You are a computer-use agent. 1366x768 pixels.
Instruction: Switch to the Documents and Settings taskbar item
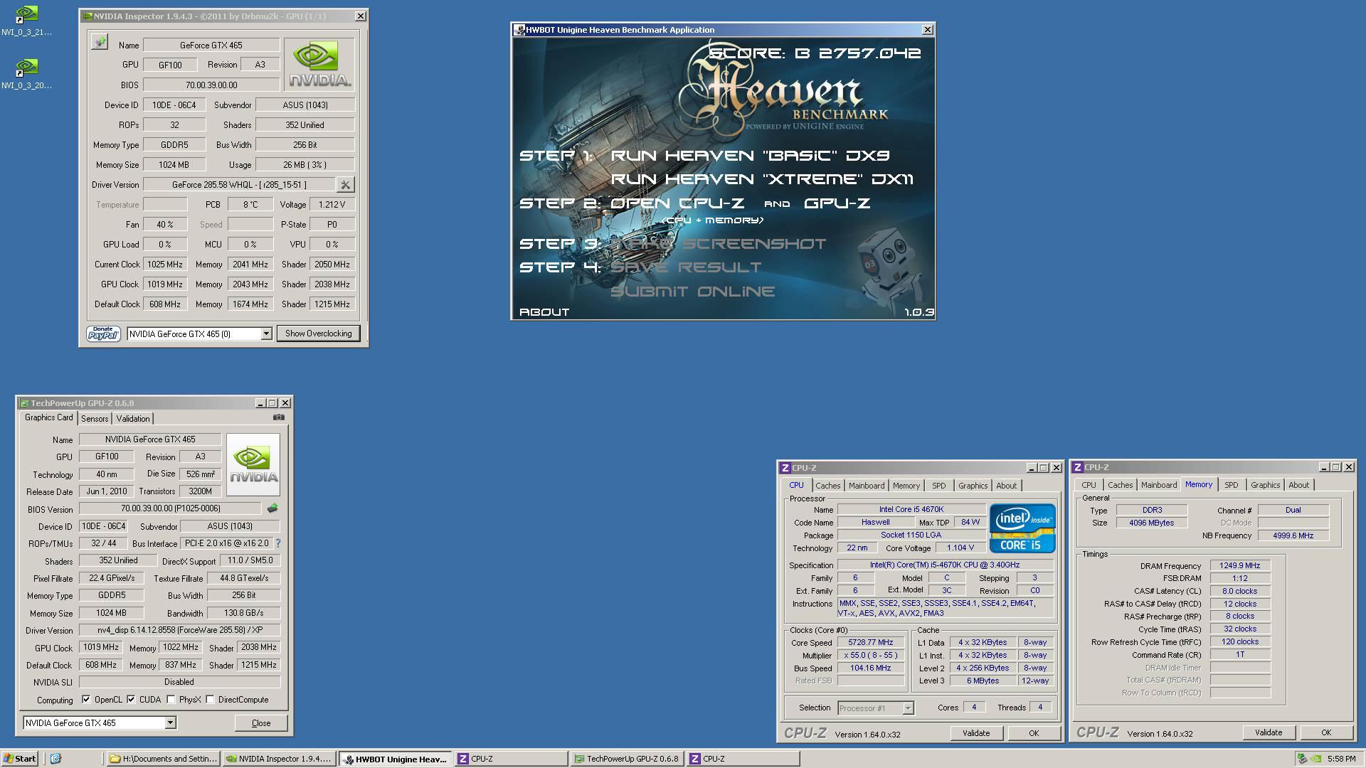click(163, 759)
